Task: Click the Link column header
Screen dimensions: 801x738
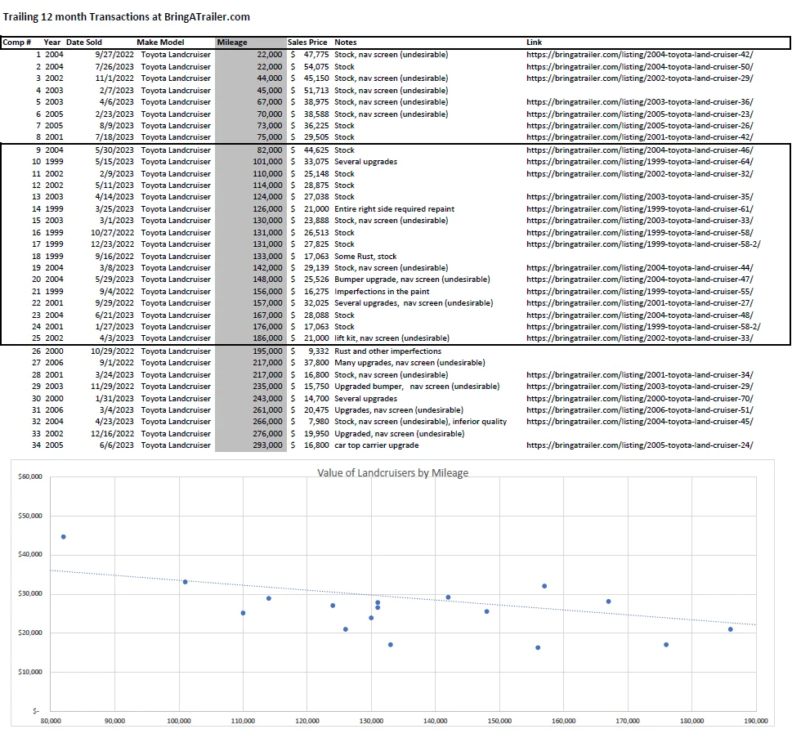Action: point(535,42)
